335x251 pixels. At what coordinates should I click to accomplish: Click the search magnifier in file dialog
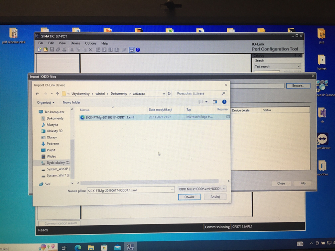click(x=223, y=93)
